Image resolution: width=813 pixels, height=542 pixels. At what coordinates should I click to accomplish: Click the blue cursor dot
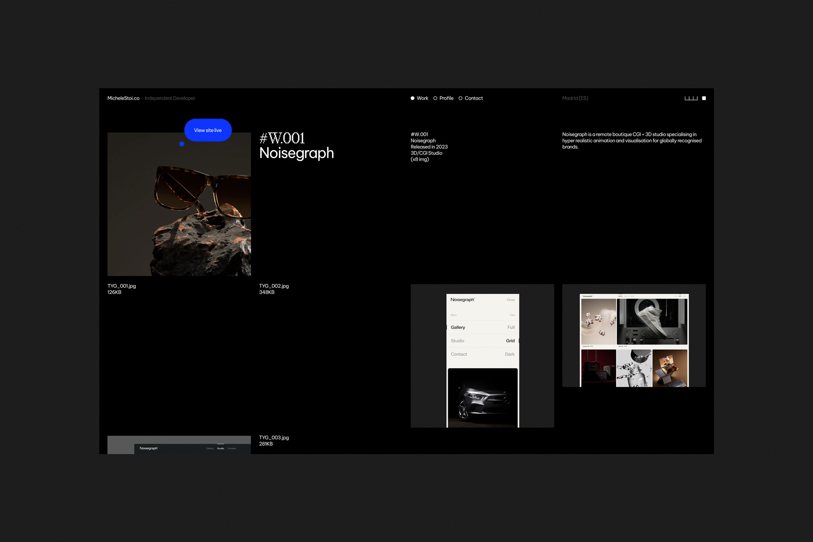pyautogui.click(x=182, y=144)
